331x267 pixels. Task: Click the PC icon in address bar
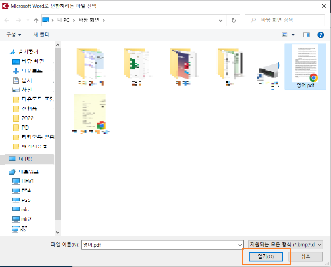[x=46, y=20]
